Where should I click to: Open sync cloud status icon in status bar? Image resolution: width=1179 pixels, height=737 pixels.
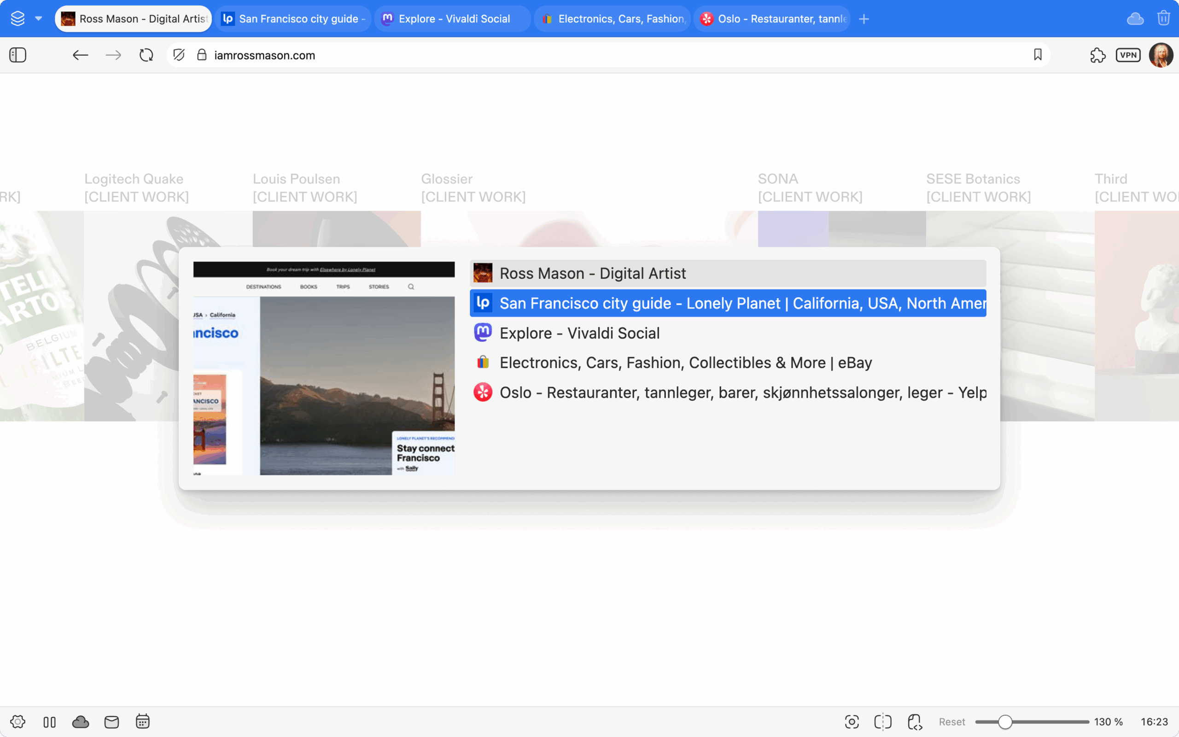click(81, 722)
